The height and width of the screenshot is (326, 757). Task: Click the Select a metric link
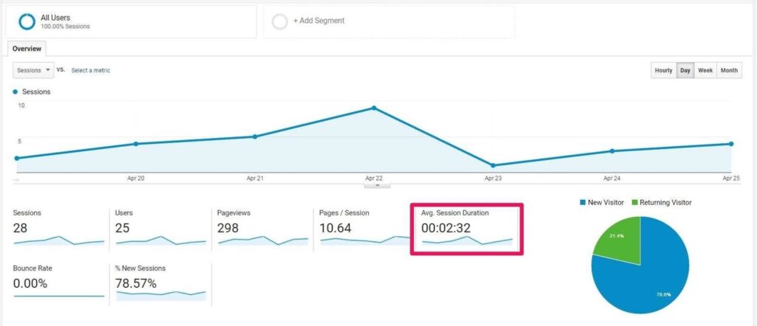tap(91, 70)
